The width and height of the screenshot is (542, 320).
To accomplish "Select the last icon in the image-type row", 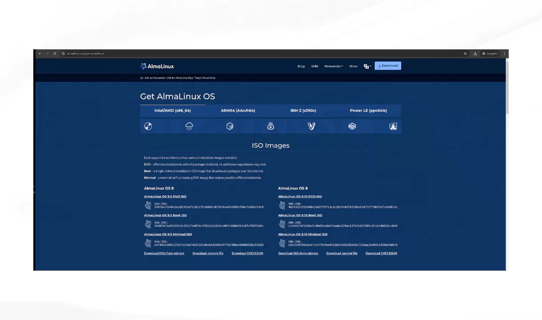I will 393,126.
